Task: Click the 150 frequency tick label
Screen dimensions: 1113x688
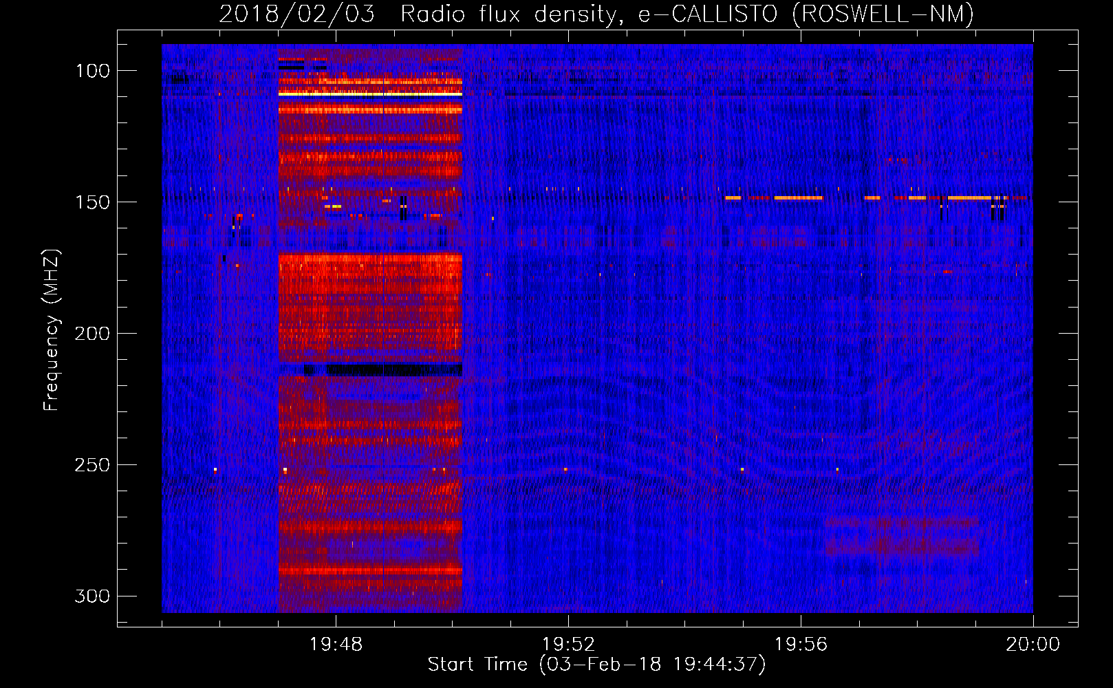Action: [92, 202]
